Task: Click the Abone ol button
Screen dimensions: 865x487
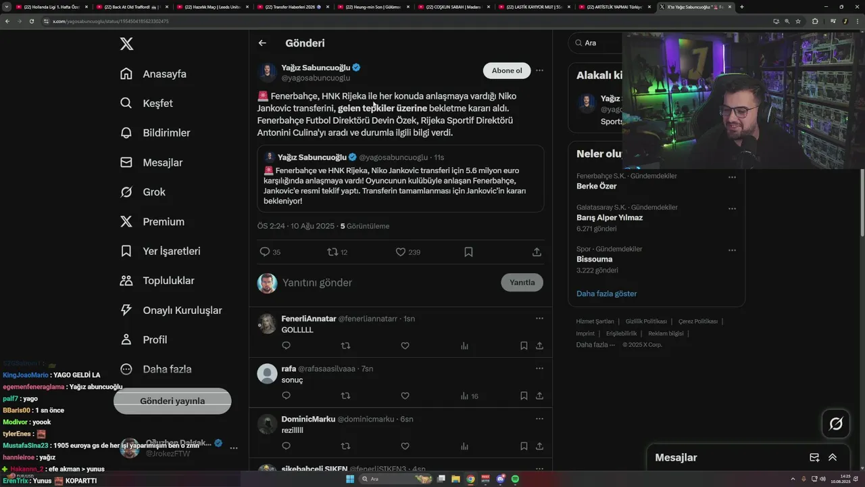Action: [507, 70]
